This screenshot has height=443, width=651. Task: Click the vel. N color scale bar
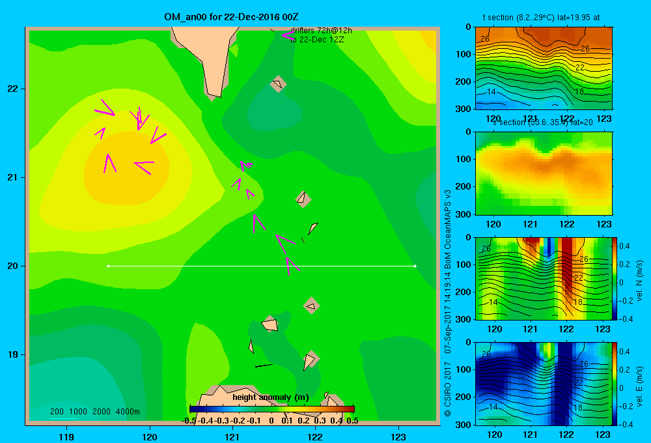tap(615, 278)
